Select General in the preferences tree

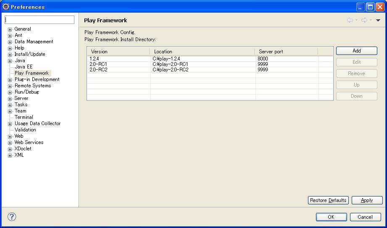23,29
